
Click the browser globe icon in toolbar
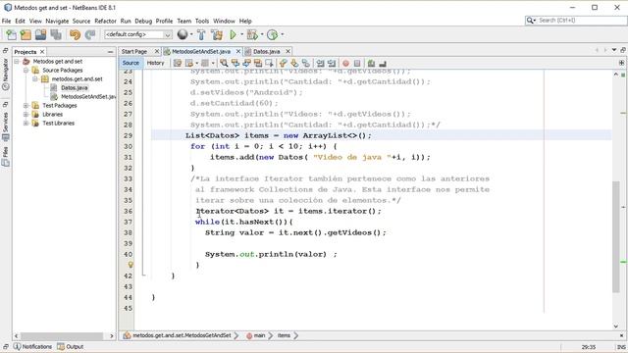click(183, 35)
